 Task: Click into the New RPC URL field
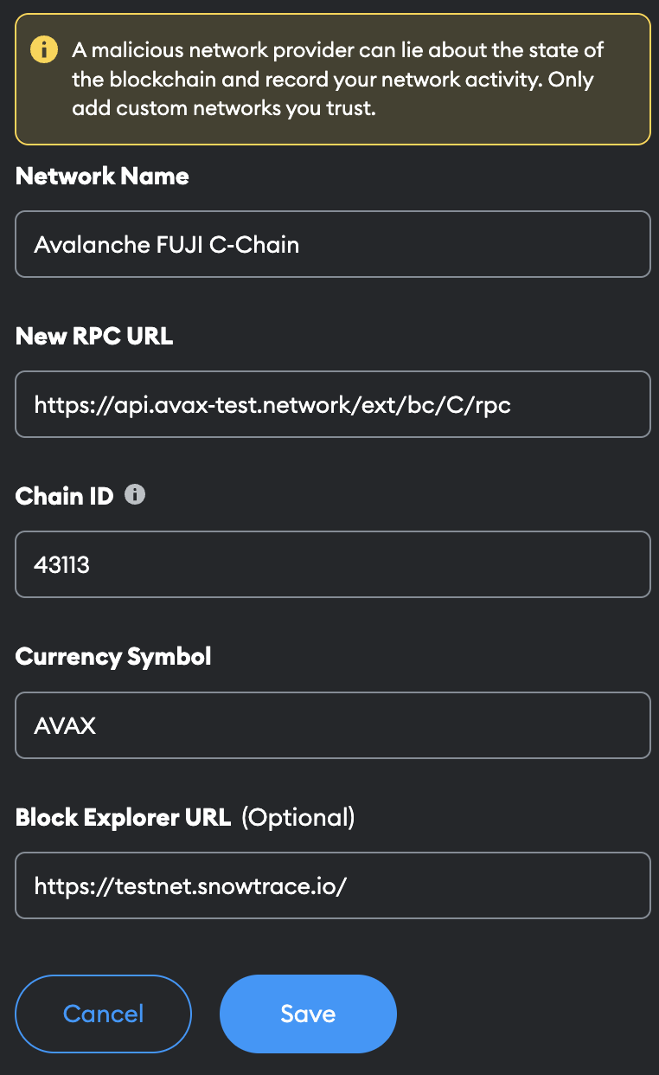tap(333, 404)
